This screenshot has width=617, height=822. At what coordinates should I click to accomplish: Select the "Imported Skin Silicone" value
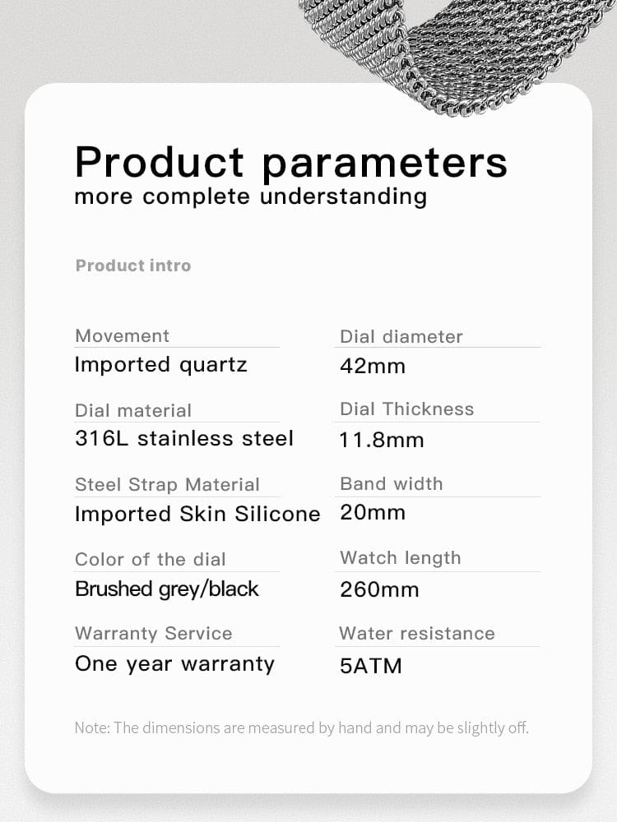click(197, 514)
